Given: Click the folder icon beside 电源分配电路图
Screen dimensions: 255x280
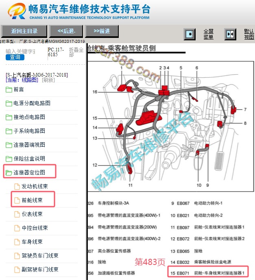Looking at the screenshot, I should point(9,104).
